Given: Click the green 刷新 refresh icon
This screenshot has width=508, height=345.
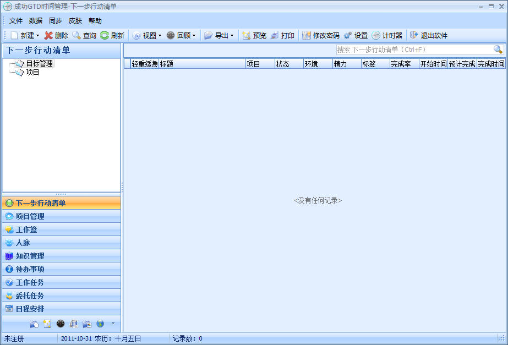Looking at the screenshot, I should pyautogui.click(x=105, y=35).
